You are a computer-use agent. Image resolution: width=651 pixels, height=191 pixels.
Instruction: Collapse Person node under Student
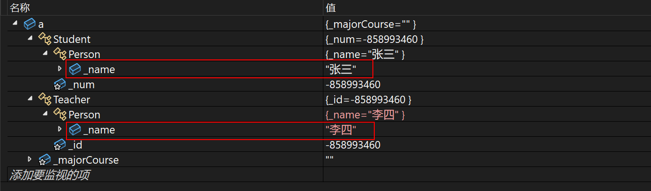point(45,54)
